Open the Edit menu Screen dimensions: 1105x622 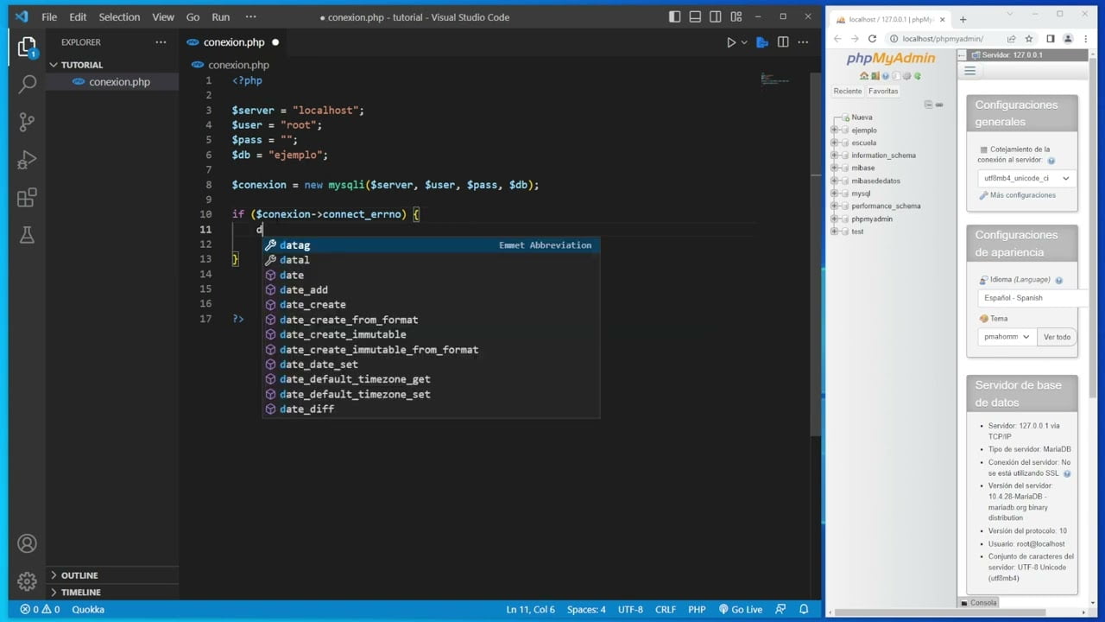coord(78,16)
